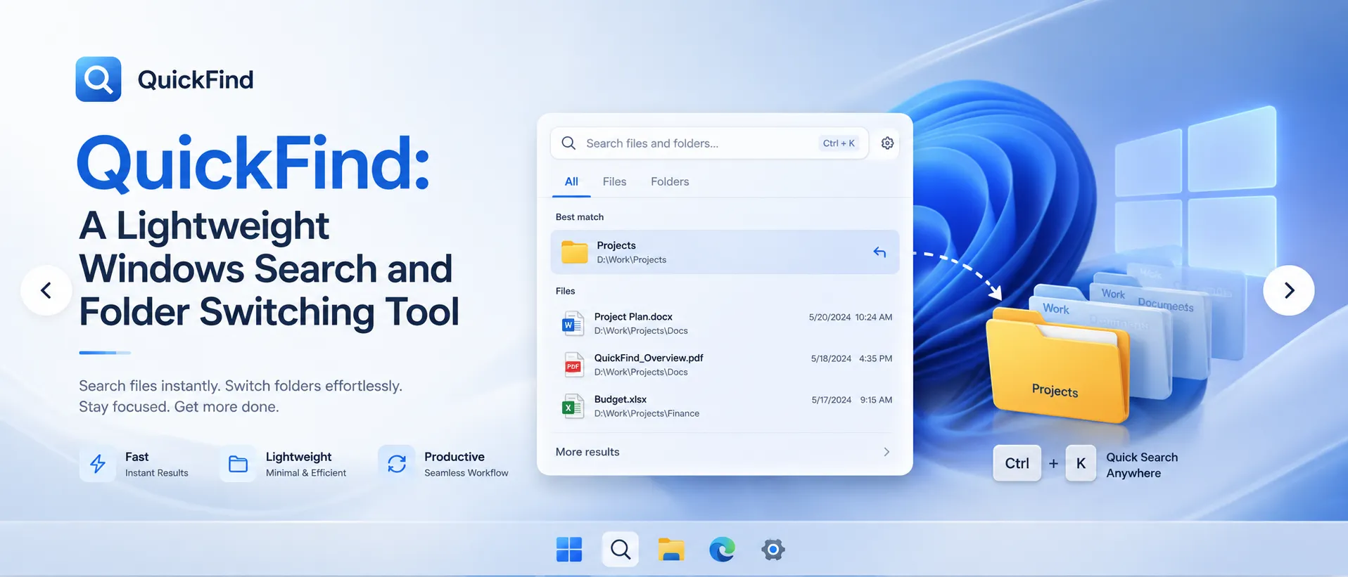This screenshot has width=1348, height=577.
Task: Go to the next carousel slide
Action: [1289, 290]
